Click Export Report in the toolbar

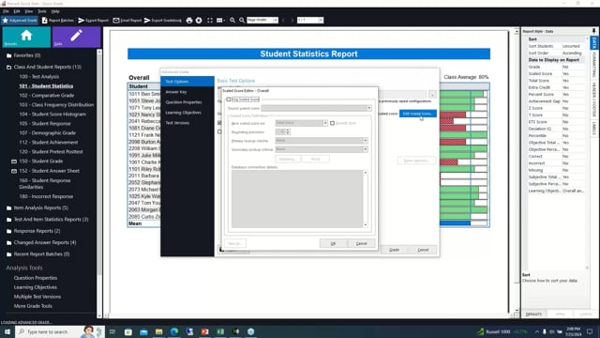point(94,21)
